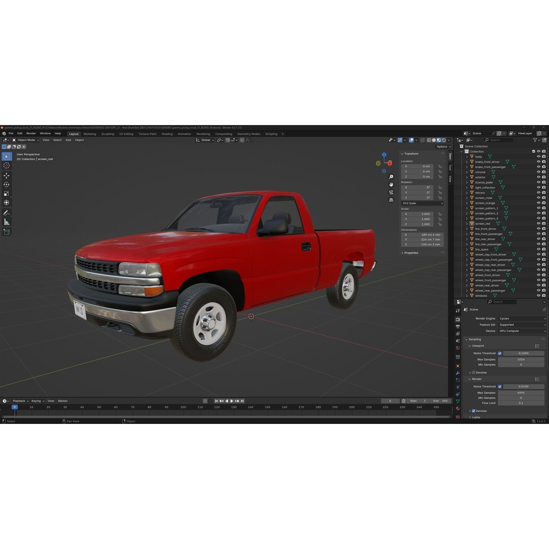
Task: Open the File menu
Action: point(11,133)
